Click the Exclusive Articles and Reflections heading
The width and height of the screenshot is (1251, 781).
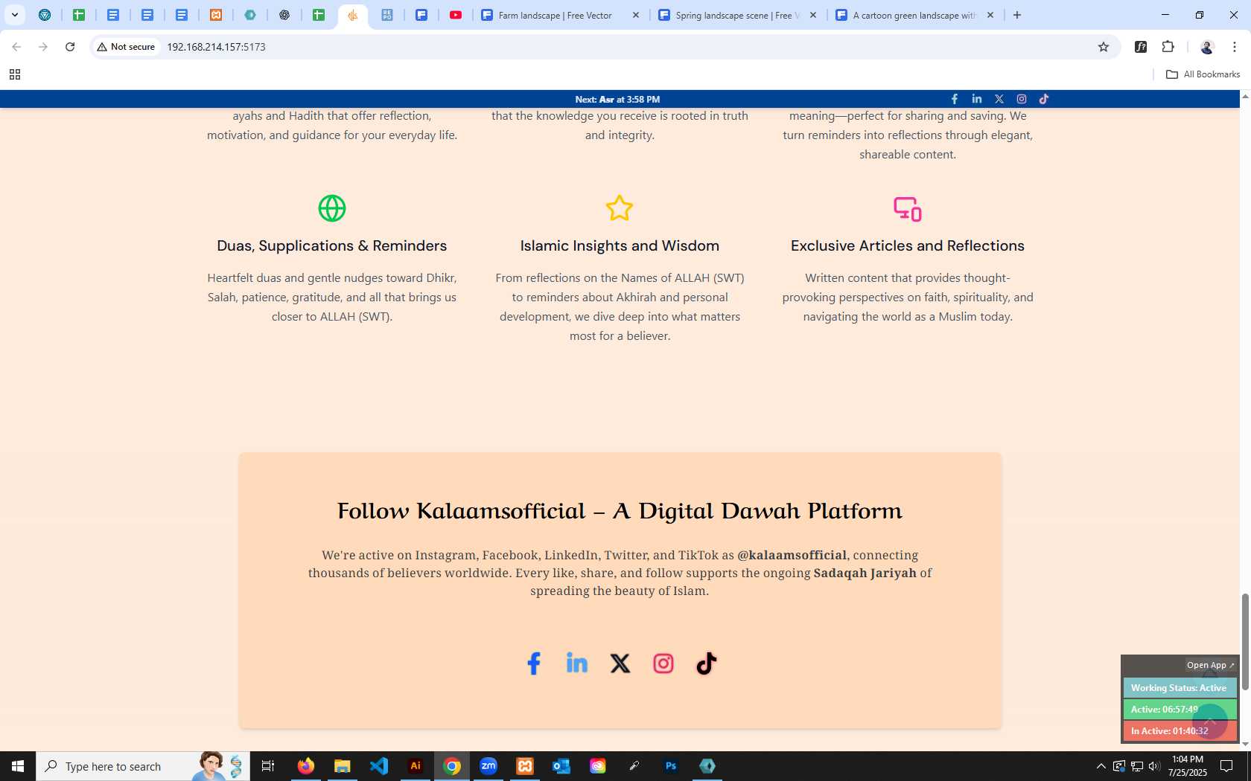coord(908,245)
